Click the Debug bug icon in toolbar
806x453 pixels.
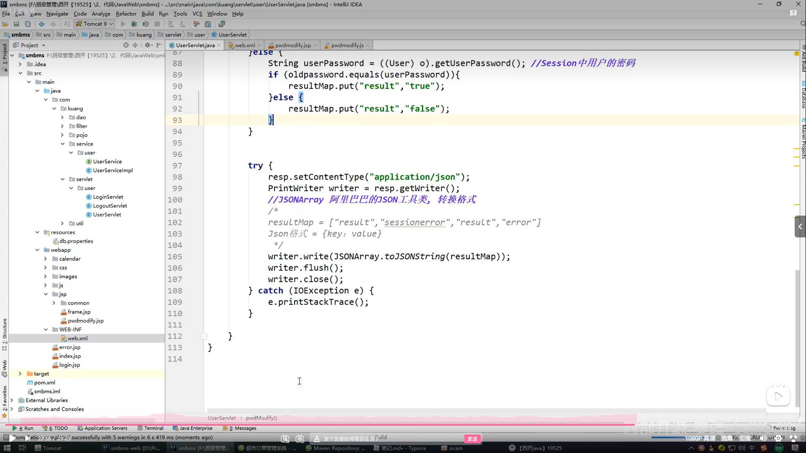(134, 24)
